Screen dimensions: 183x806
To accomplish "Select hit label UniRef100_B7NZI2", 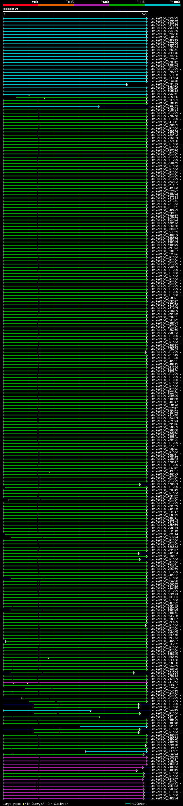I will pyautogui.click(x=164, y=217).
